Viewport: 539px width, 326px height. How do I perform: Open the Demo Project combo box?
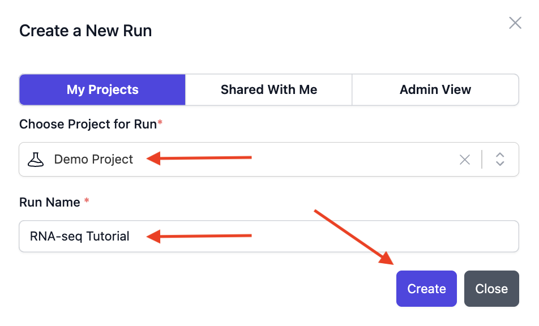pos(255,159)
